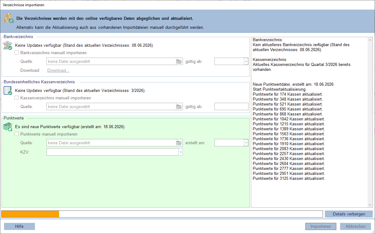Image resolution: width=375 pixels, height=234 pixels.
Task: Click the Abbrechen button
Action: tap(356, 226)
